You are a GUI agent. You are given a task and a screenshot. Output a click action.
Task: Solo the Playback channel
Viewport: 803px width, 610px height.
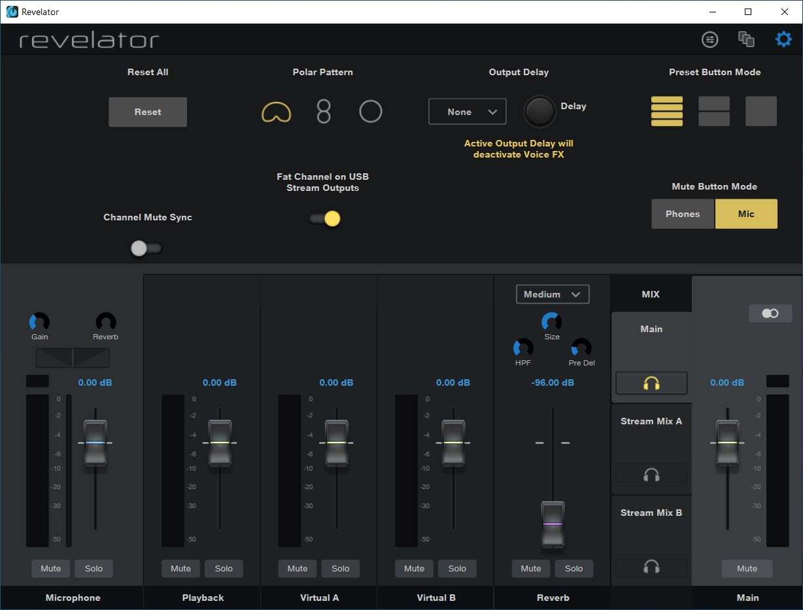224,569
